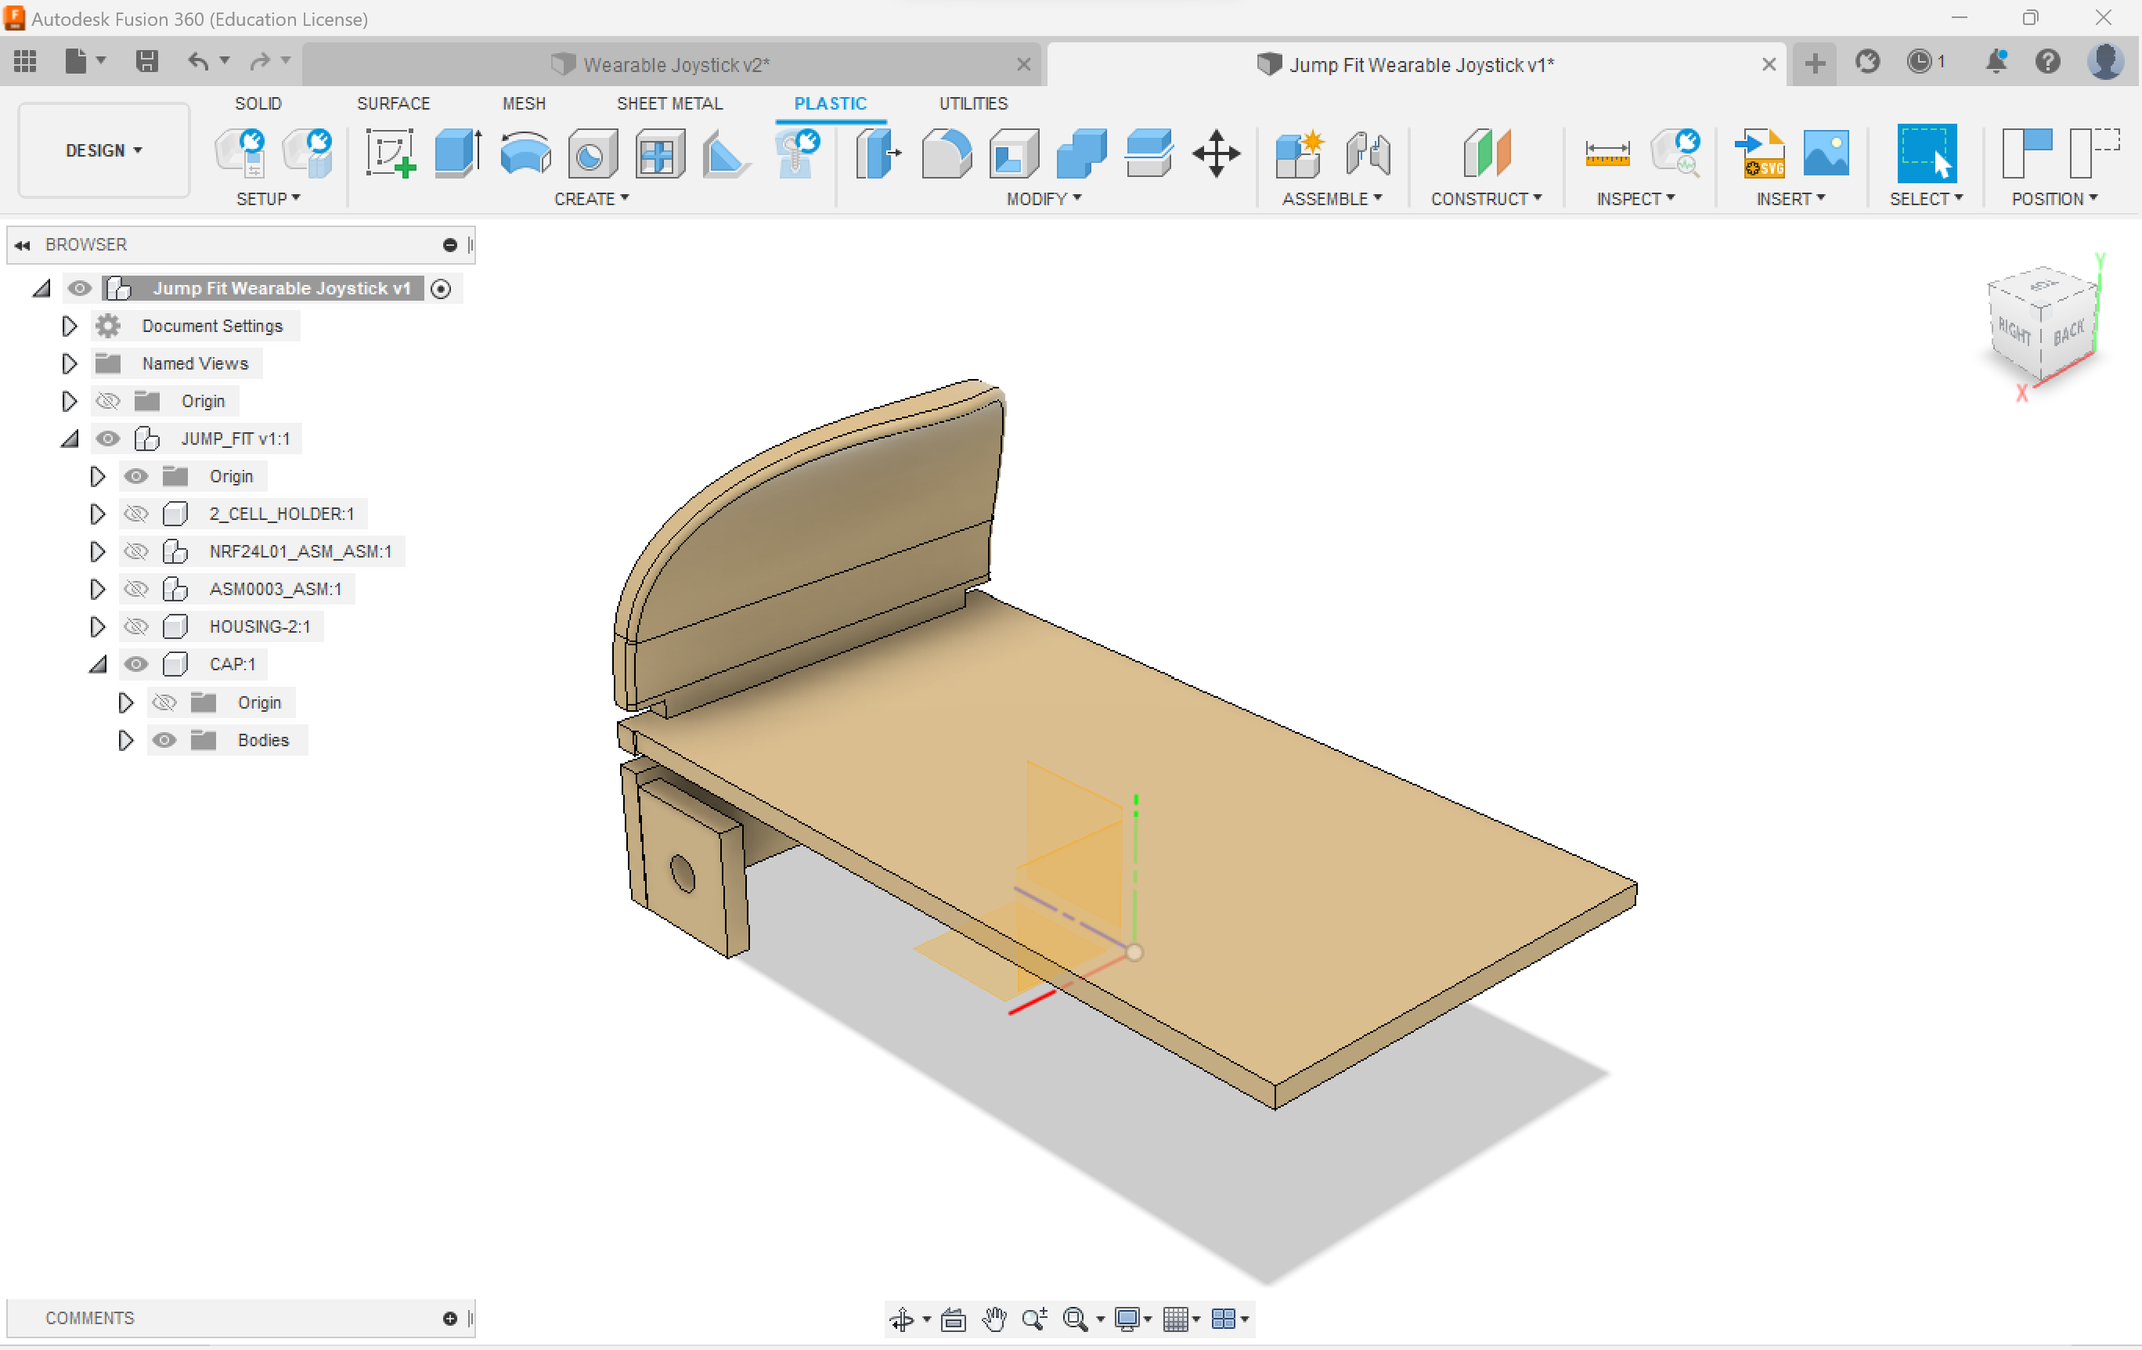This screenshot has width=2142, height=1350.
Task: Select the Fillet tool icon
Action: [x=946, y=153]
